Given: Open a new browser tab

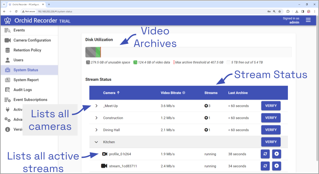Looking at the screenshot, I should [49, 4].
